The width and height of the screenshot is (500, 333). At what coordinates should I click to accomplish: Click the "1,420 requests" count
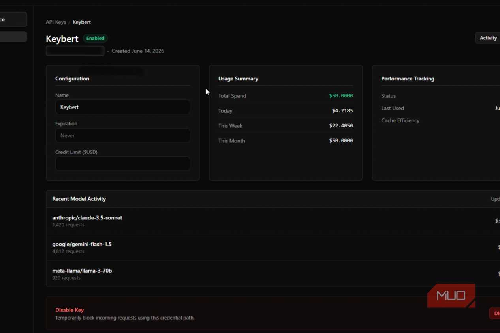tap(68, 225)
